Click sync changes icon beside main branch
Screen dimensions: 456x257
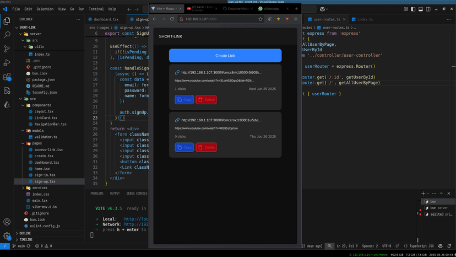pyautogui.click(x=29, y=246)
